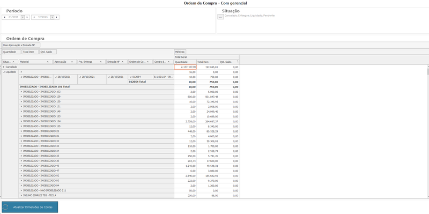Viewport: 429px width, 214px height.
Task: Expand IMOBILIZADO - IMOBILIZADO 102 row
Action: (21, 92)
